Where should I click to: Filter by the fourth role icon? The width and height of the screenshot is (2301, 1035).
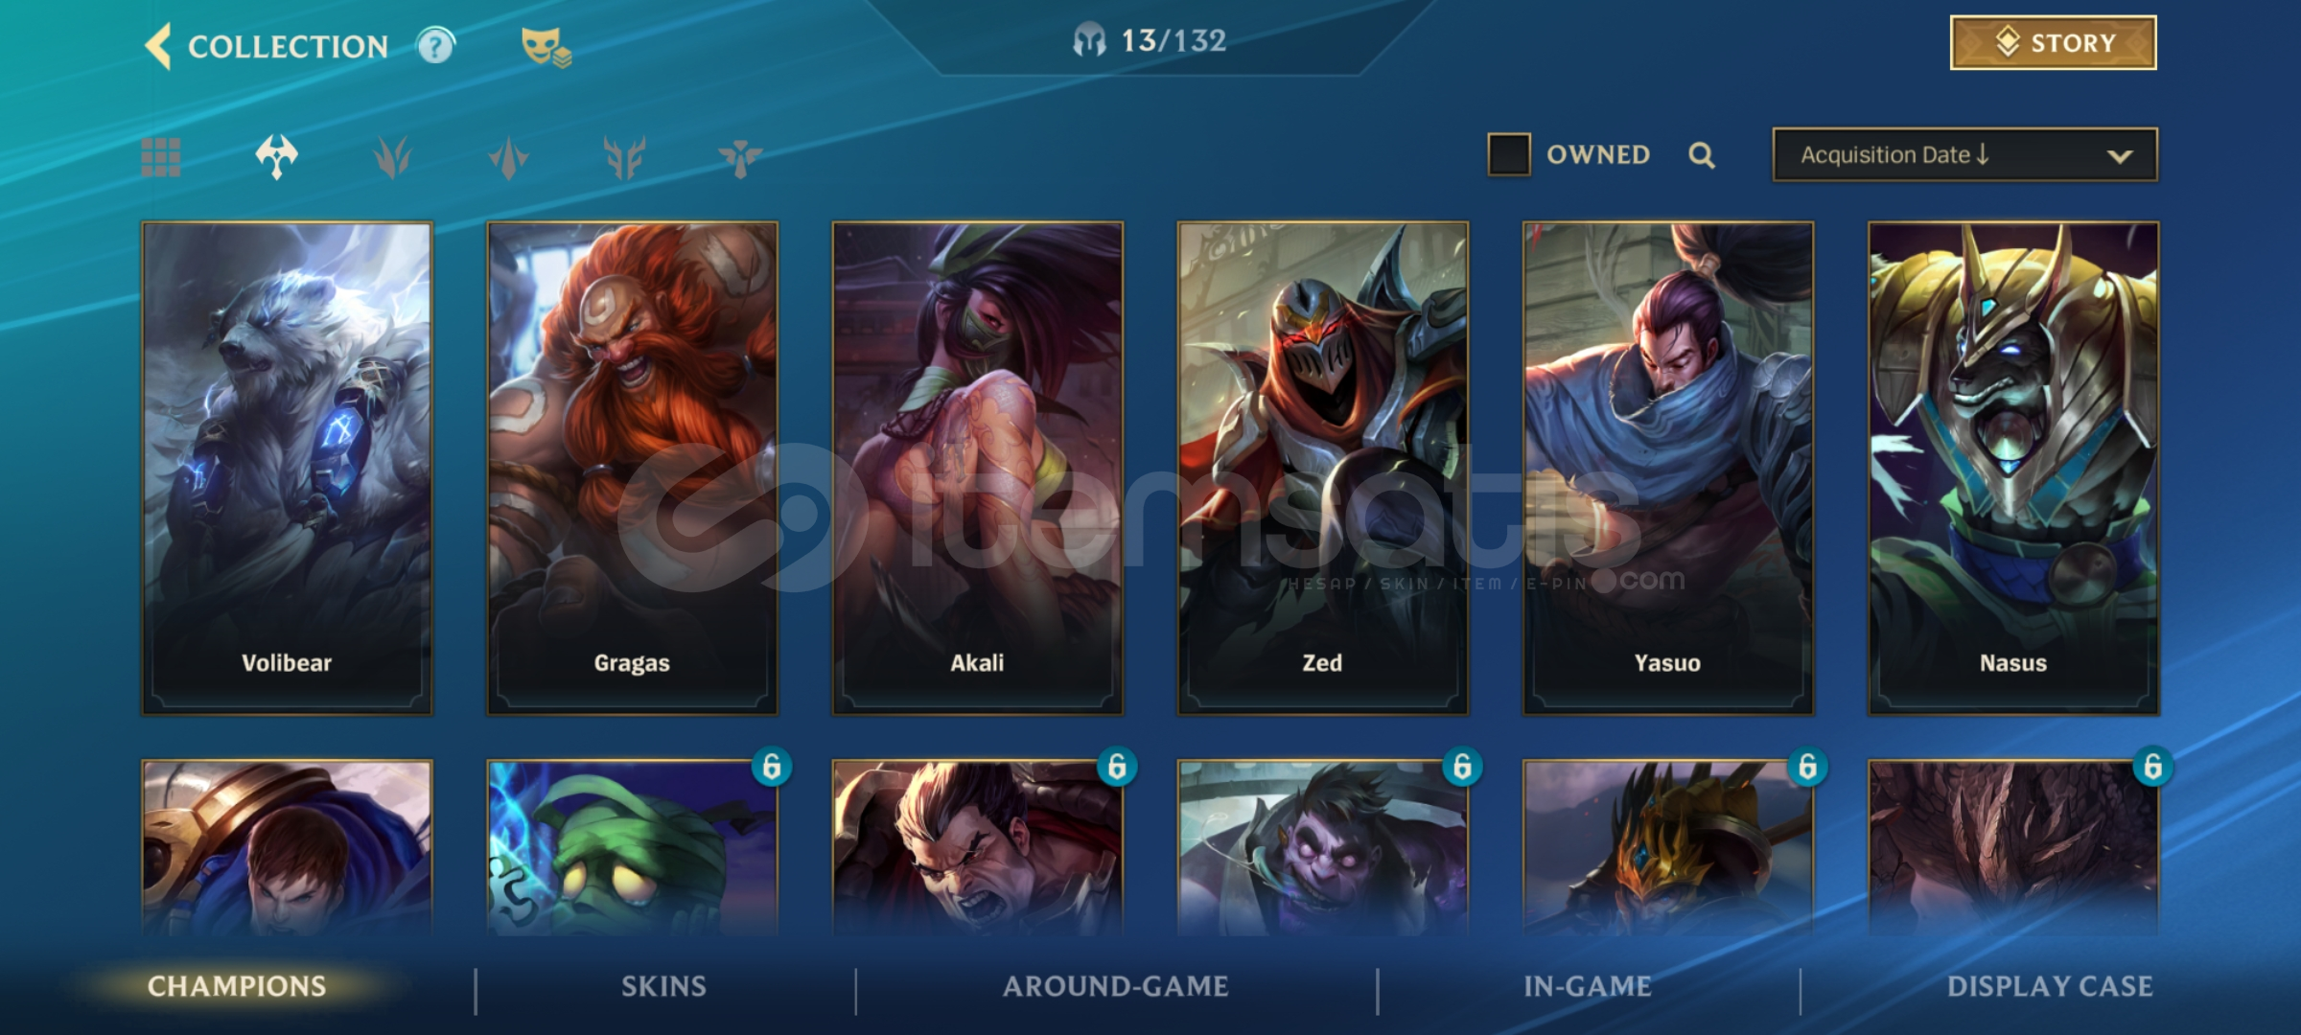[624, 157]
